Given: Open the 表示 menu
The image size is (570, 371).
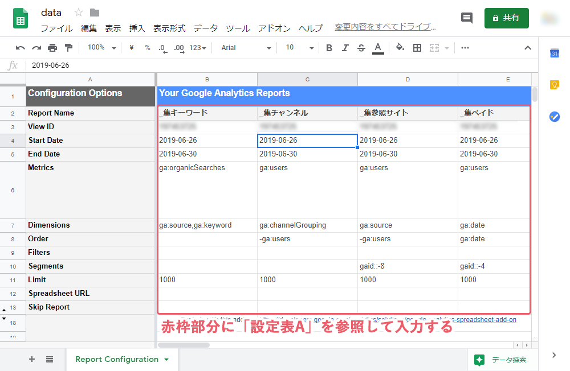Looking at the screenshot, I should coord(113,28).
